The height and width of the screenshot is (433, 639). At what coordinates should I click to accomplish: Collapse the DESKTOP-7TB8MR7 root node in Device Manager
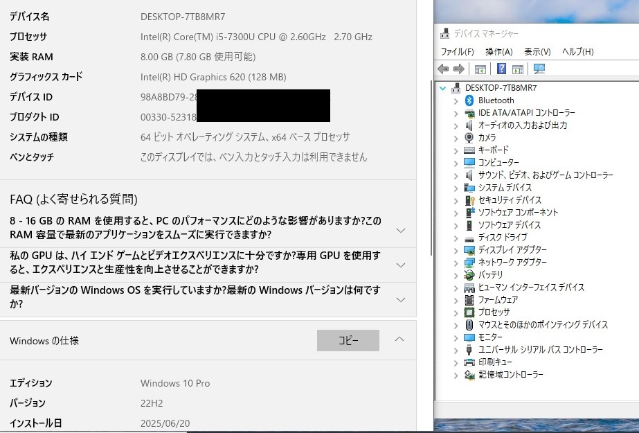click(443, 88)
